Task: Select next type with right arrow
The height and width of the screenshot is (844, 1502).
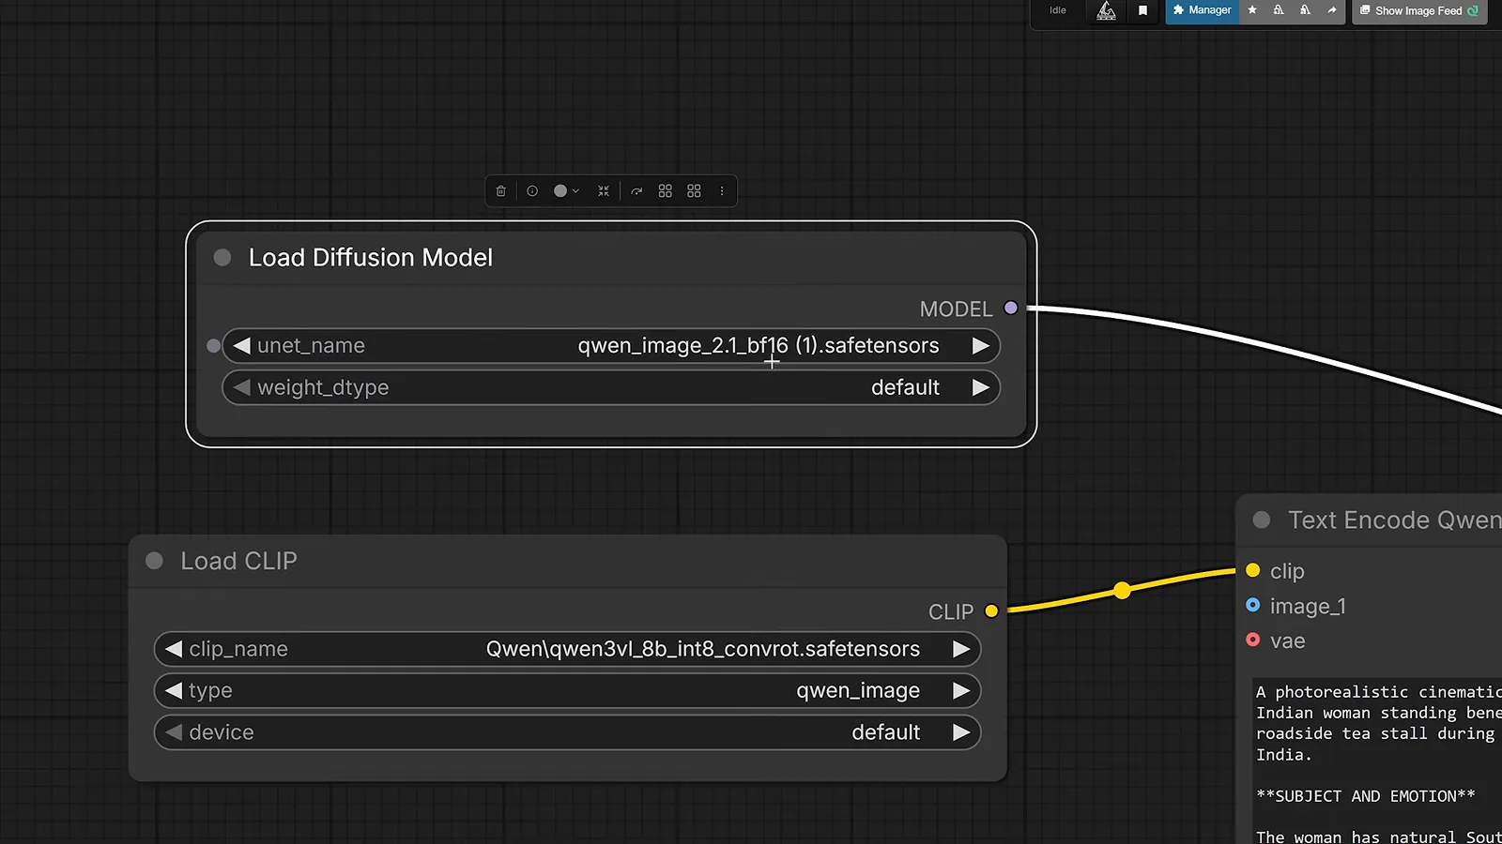Action: click(x=961, y=691)
